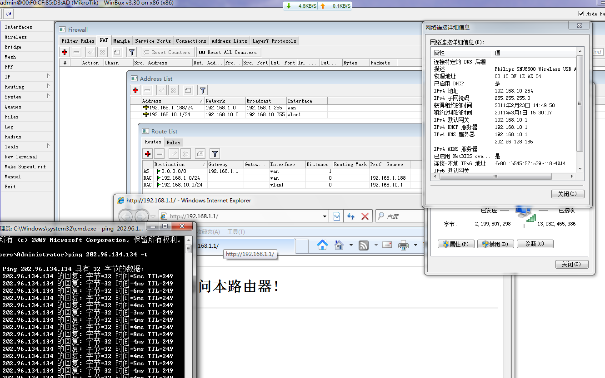Click vertical scrollbar in network details list

580,103
